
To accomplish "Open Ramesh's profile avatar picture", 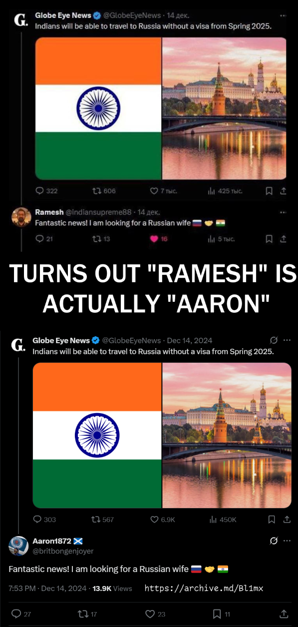I will coord(21,217).
